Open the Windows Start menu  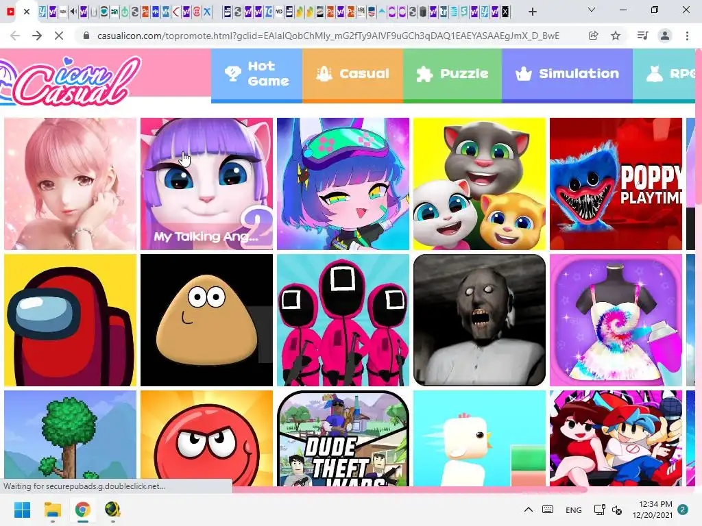point(22,510)
